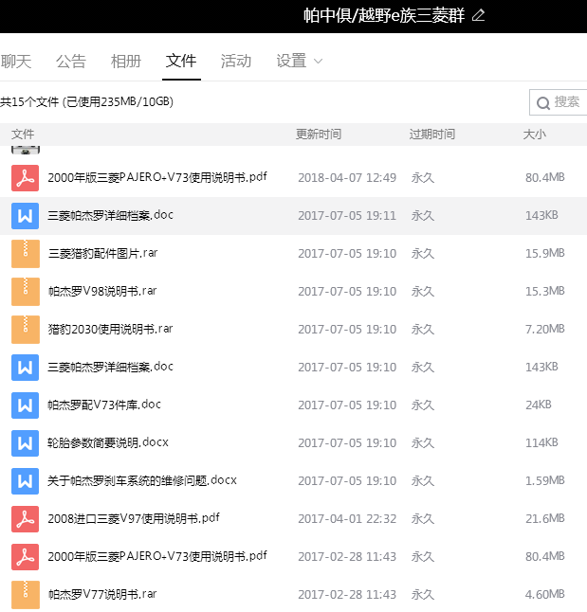Open file 三菱猎豹配件图片.rar
The height and width of the screenshot is (612, 587).
[x=102, y=253]
